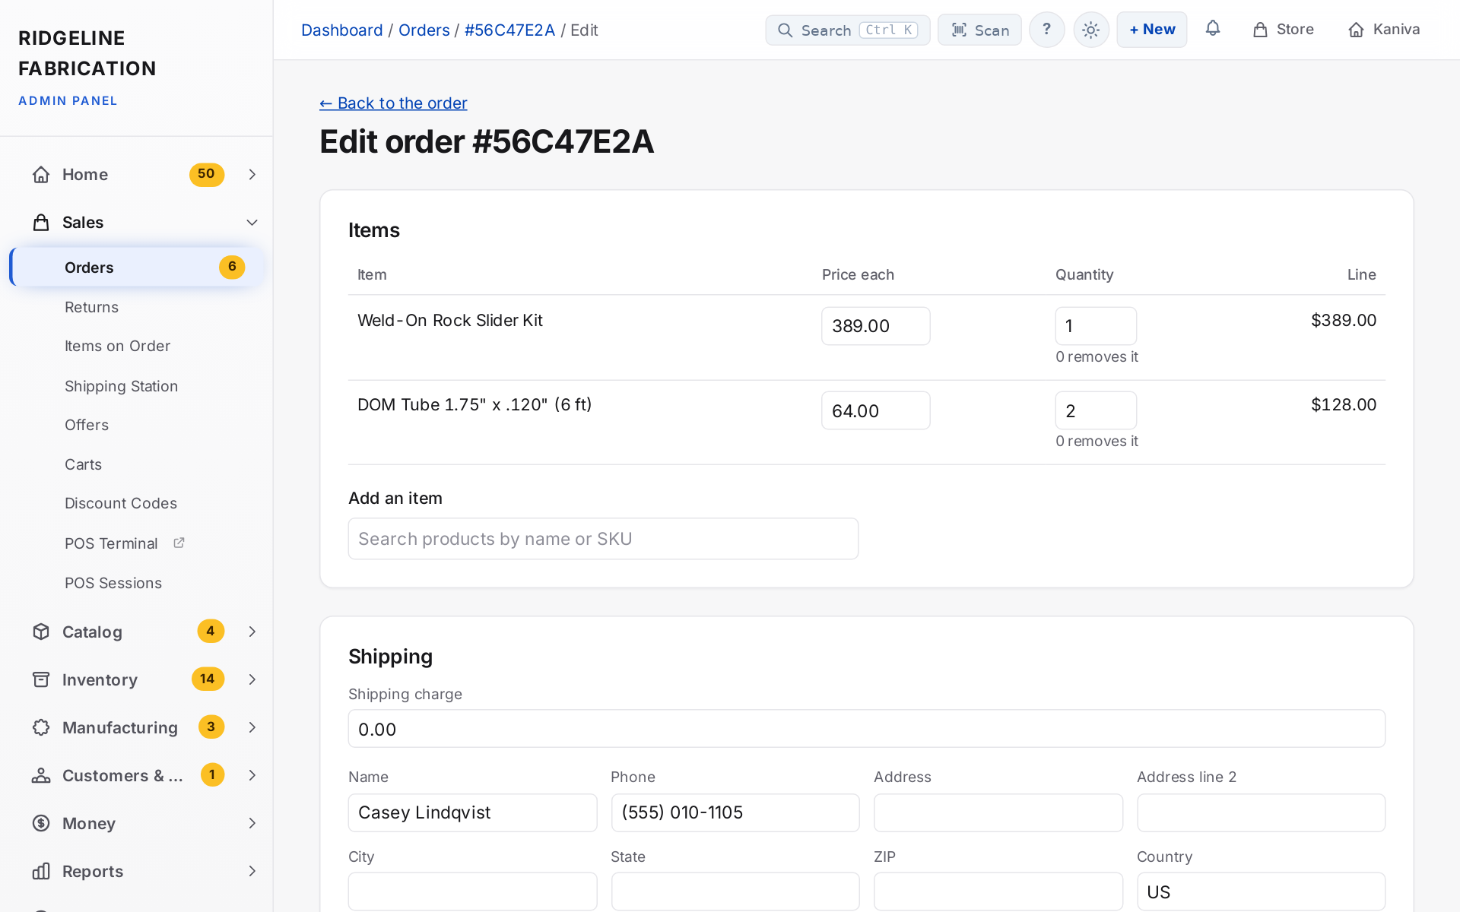Select POS Sessions menu item

(x=113, y=583)
